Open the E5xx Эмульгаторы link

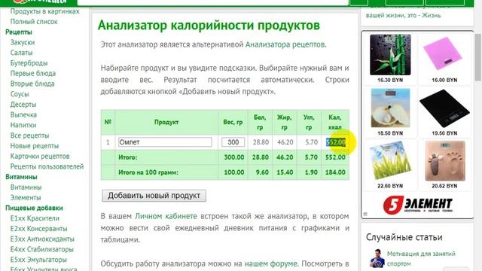38,260
